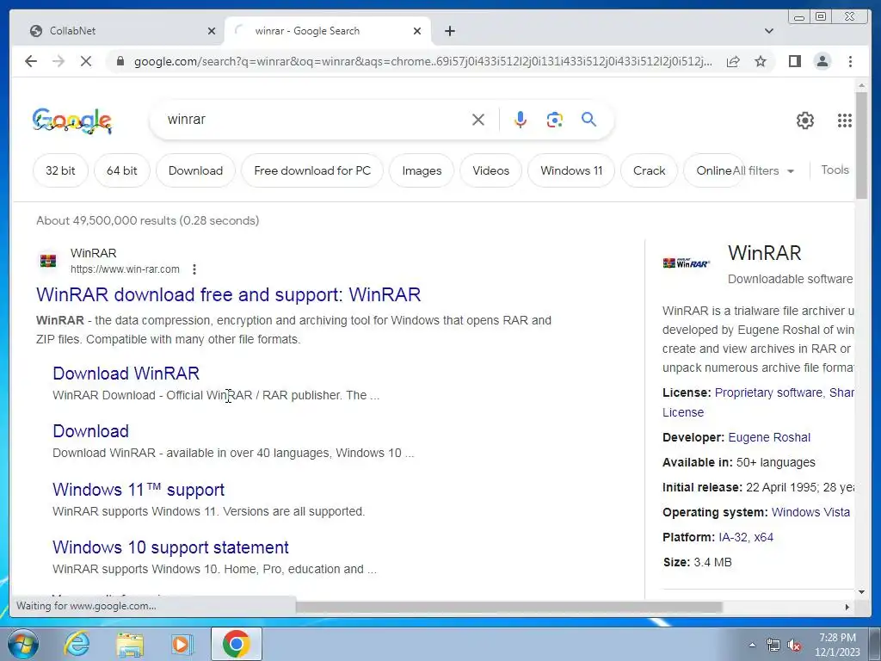Open Google quick settings gear
This screenshot has height=661, width=881.
tap(804, 120)
